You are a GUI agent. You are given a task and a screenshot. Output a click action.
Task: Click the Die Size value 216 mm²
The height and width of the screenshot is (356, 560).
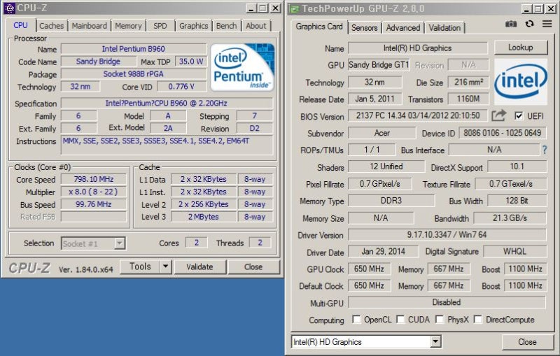[468, 82]
